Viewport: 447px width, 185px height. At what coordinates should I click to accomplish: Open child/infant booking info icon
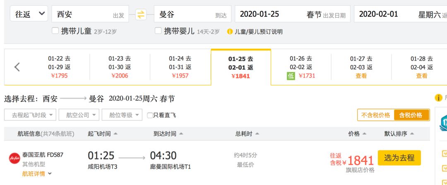(x=230, y=31)
